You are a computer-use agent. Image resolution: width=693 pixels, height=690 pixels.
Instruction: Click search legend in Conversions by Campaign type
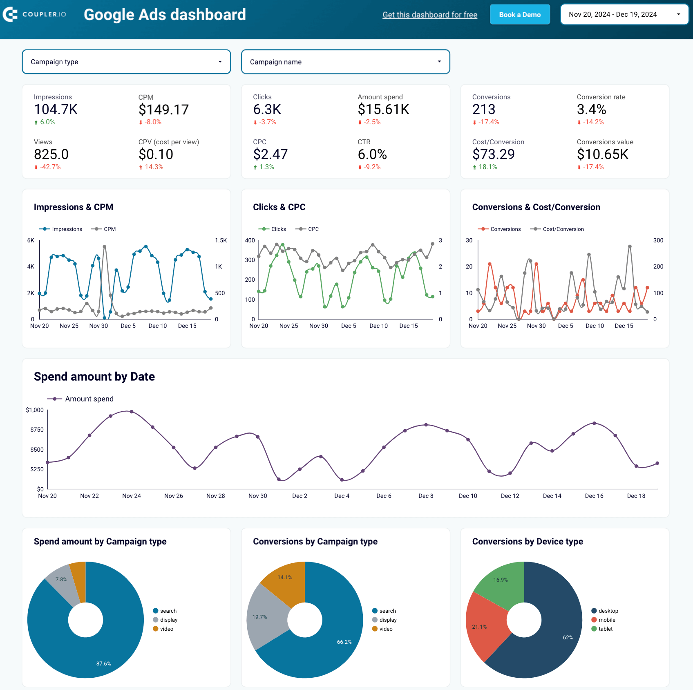384,611
